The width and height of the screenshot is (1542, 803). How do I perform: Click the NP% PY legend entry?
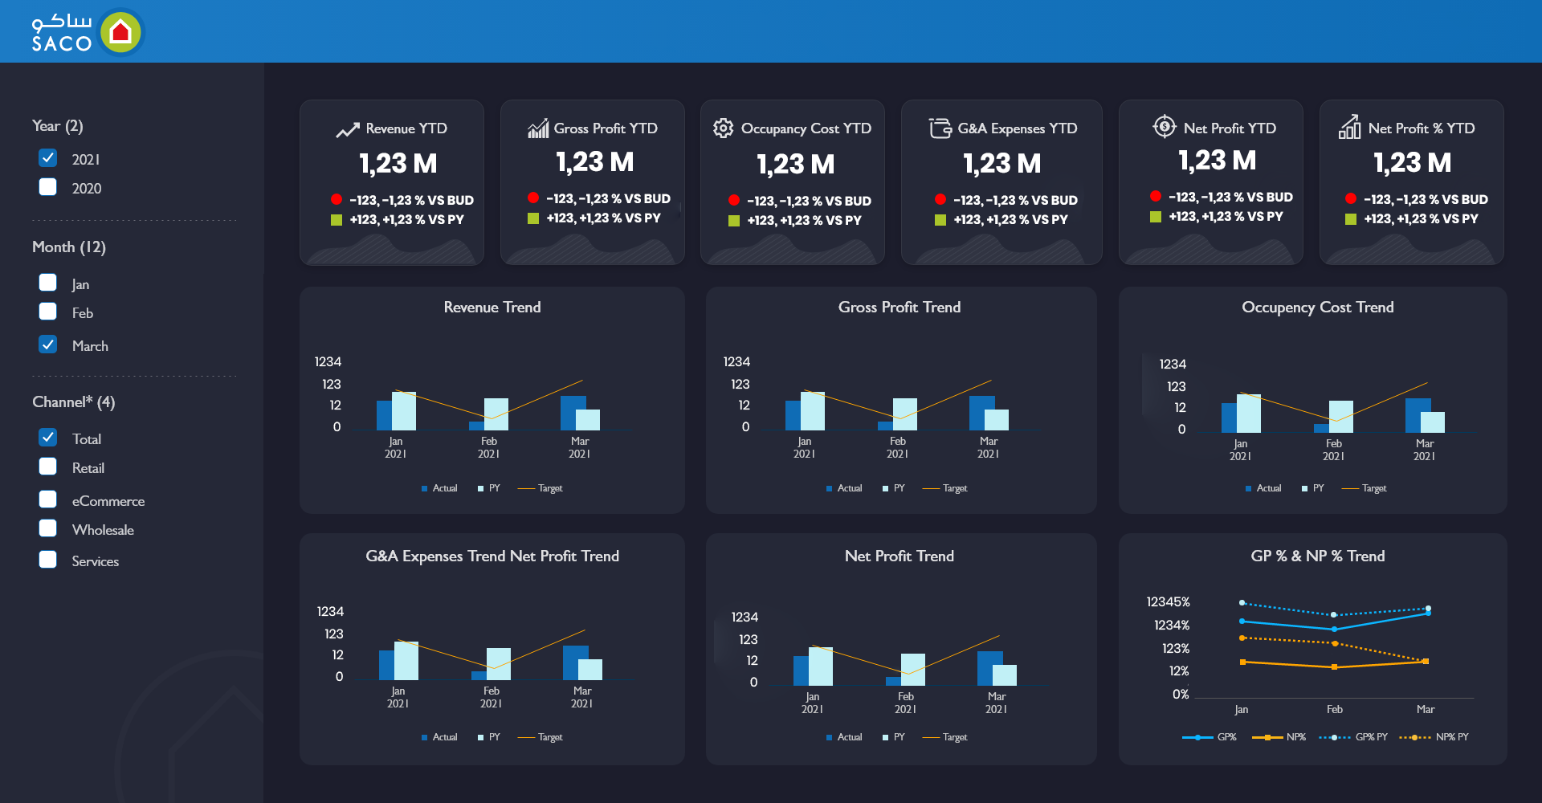1434,737
